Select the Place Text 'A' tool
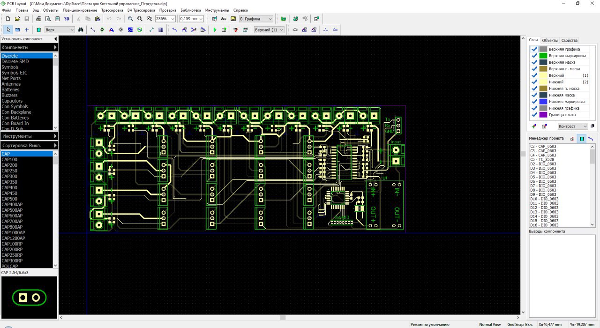This screenshot has width=600, height=328. click(111, 30)
